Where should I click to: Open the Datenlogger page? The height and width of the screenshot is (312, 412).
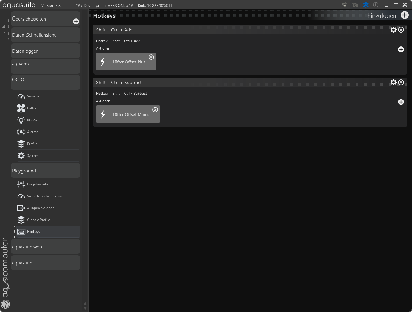pos(45,51)
